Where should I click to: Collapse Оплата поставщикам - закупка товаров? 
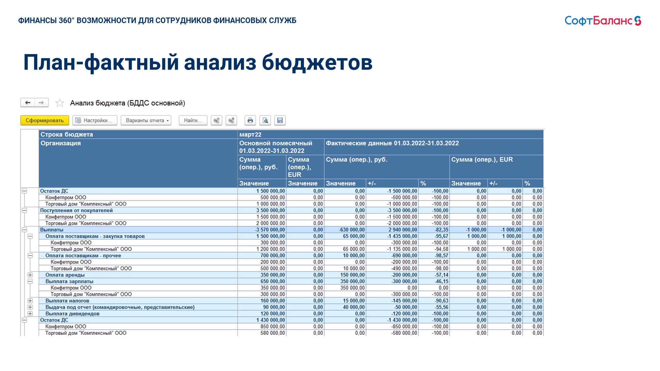pyautogui.click(x=30, y=236)
